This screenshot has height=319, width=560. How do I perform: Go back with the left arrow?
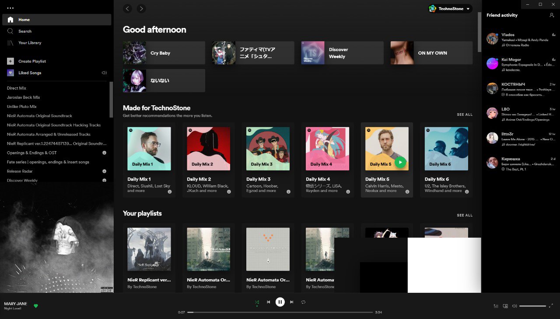(x=127, y=8)
